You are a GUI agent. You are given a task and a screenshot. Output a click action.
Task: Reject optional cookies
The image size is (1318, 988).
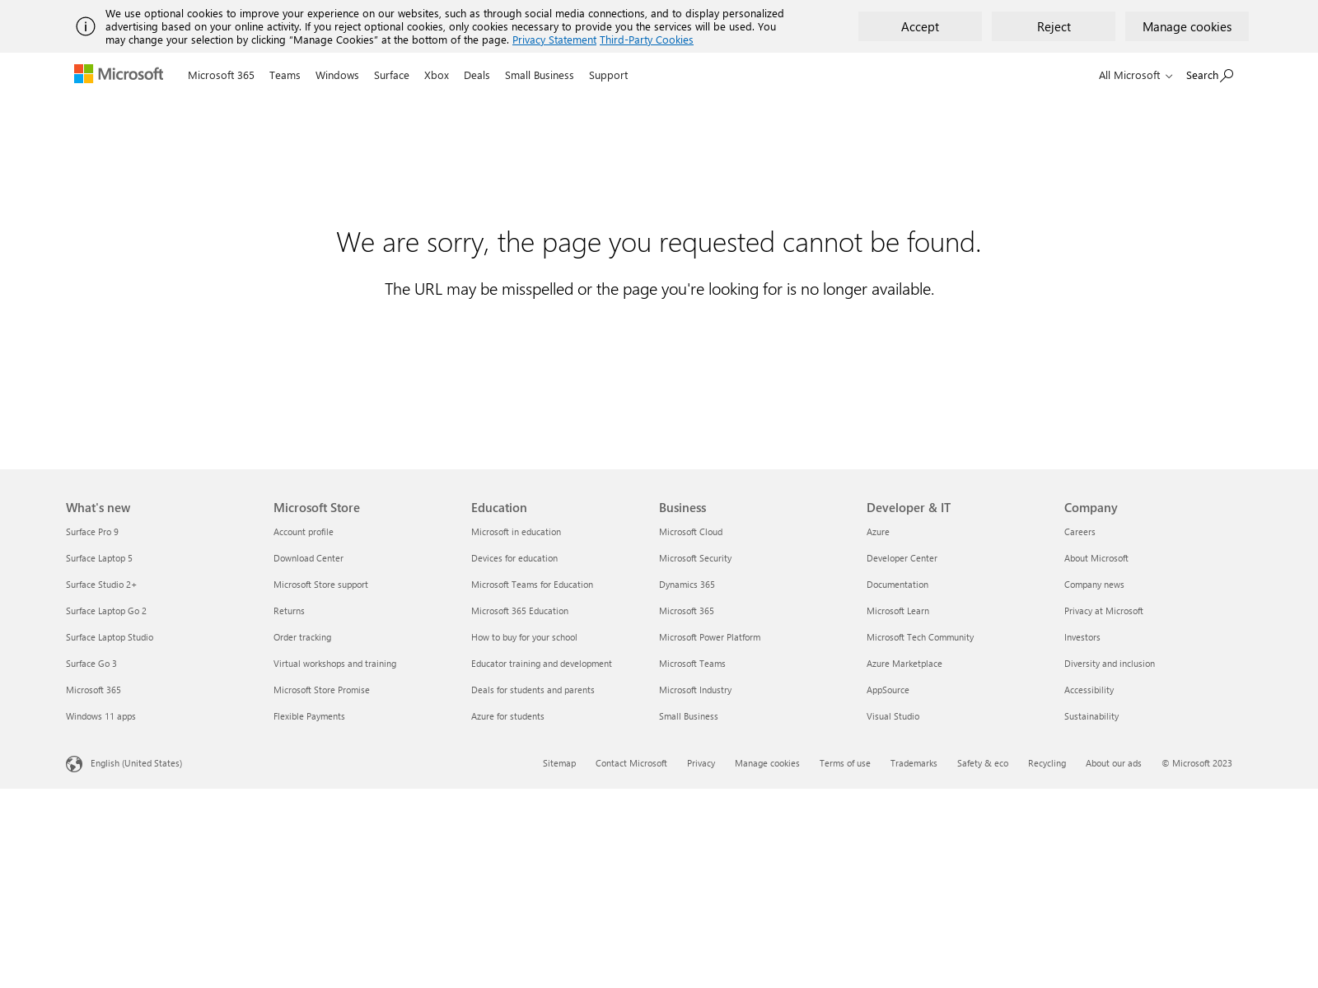[x=1054, y=26]
